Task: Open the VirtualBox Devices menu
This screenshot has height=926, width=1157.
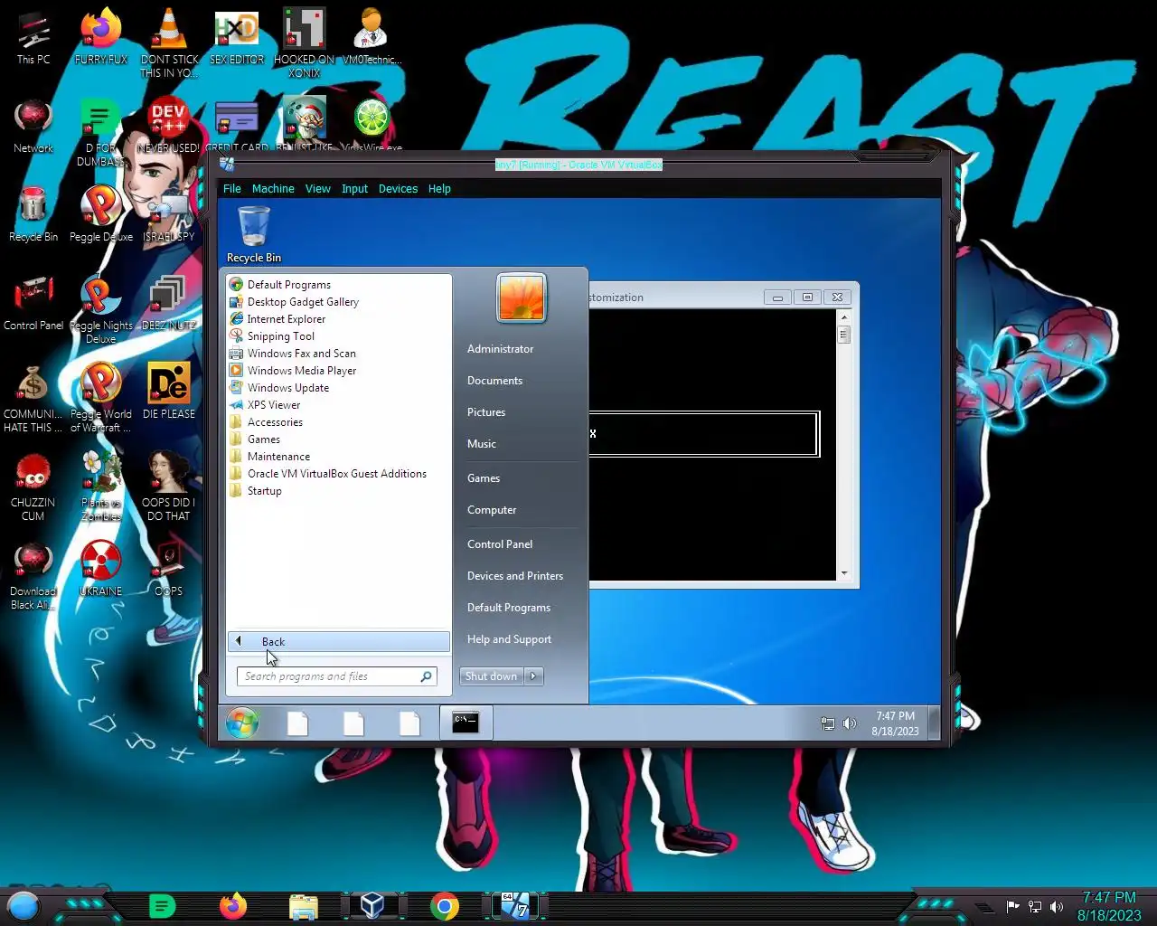Action: coord(398,189)
